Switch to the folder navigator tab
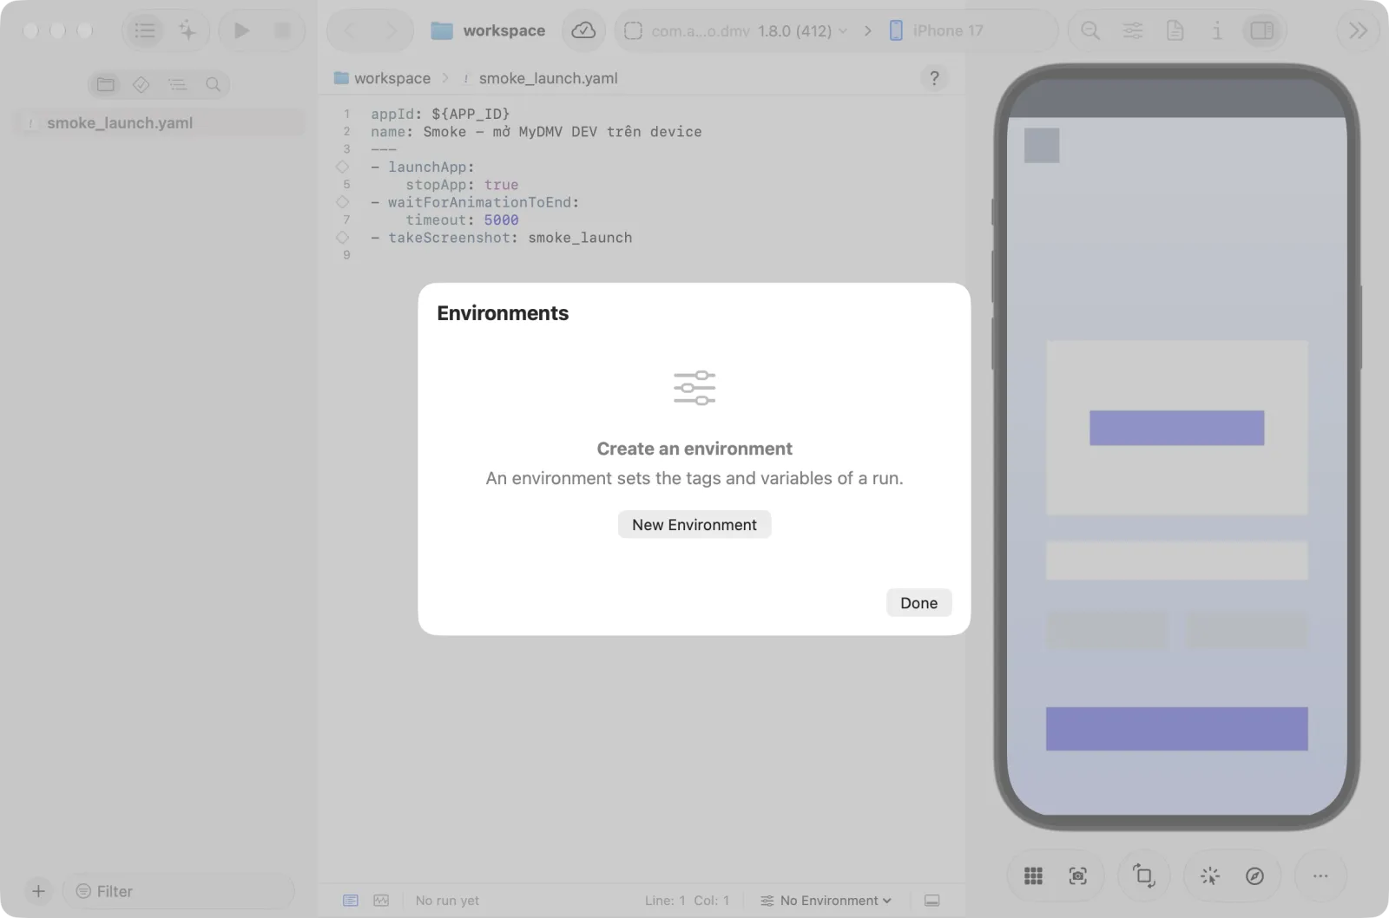Image resolution: width=1389 pixels, height=918 pixels. [106, 84]
